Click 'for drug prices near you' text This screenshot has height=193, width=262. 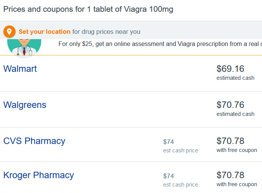[x=106, y=32]
